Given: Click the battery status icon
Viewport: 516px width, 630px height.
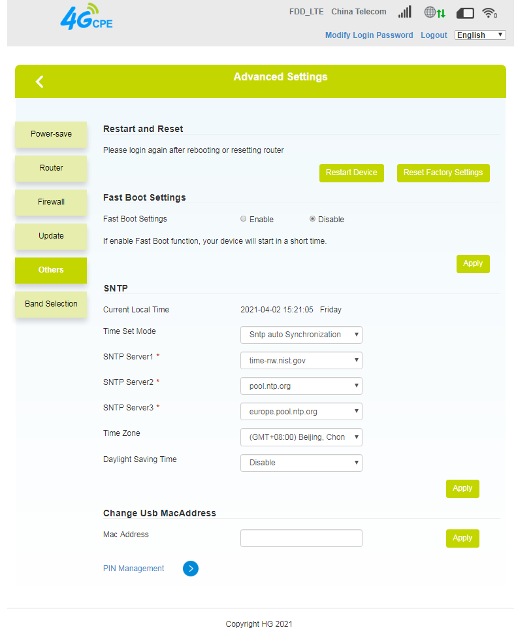Looking at the screenshot, I should point(465,13).
